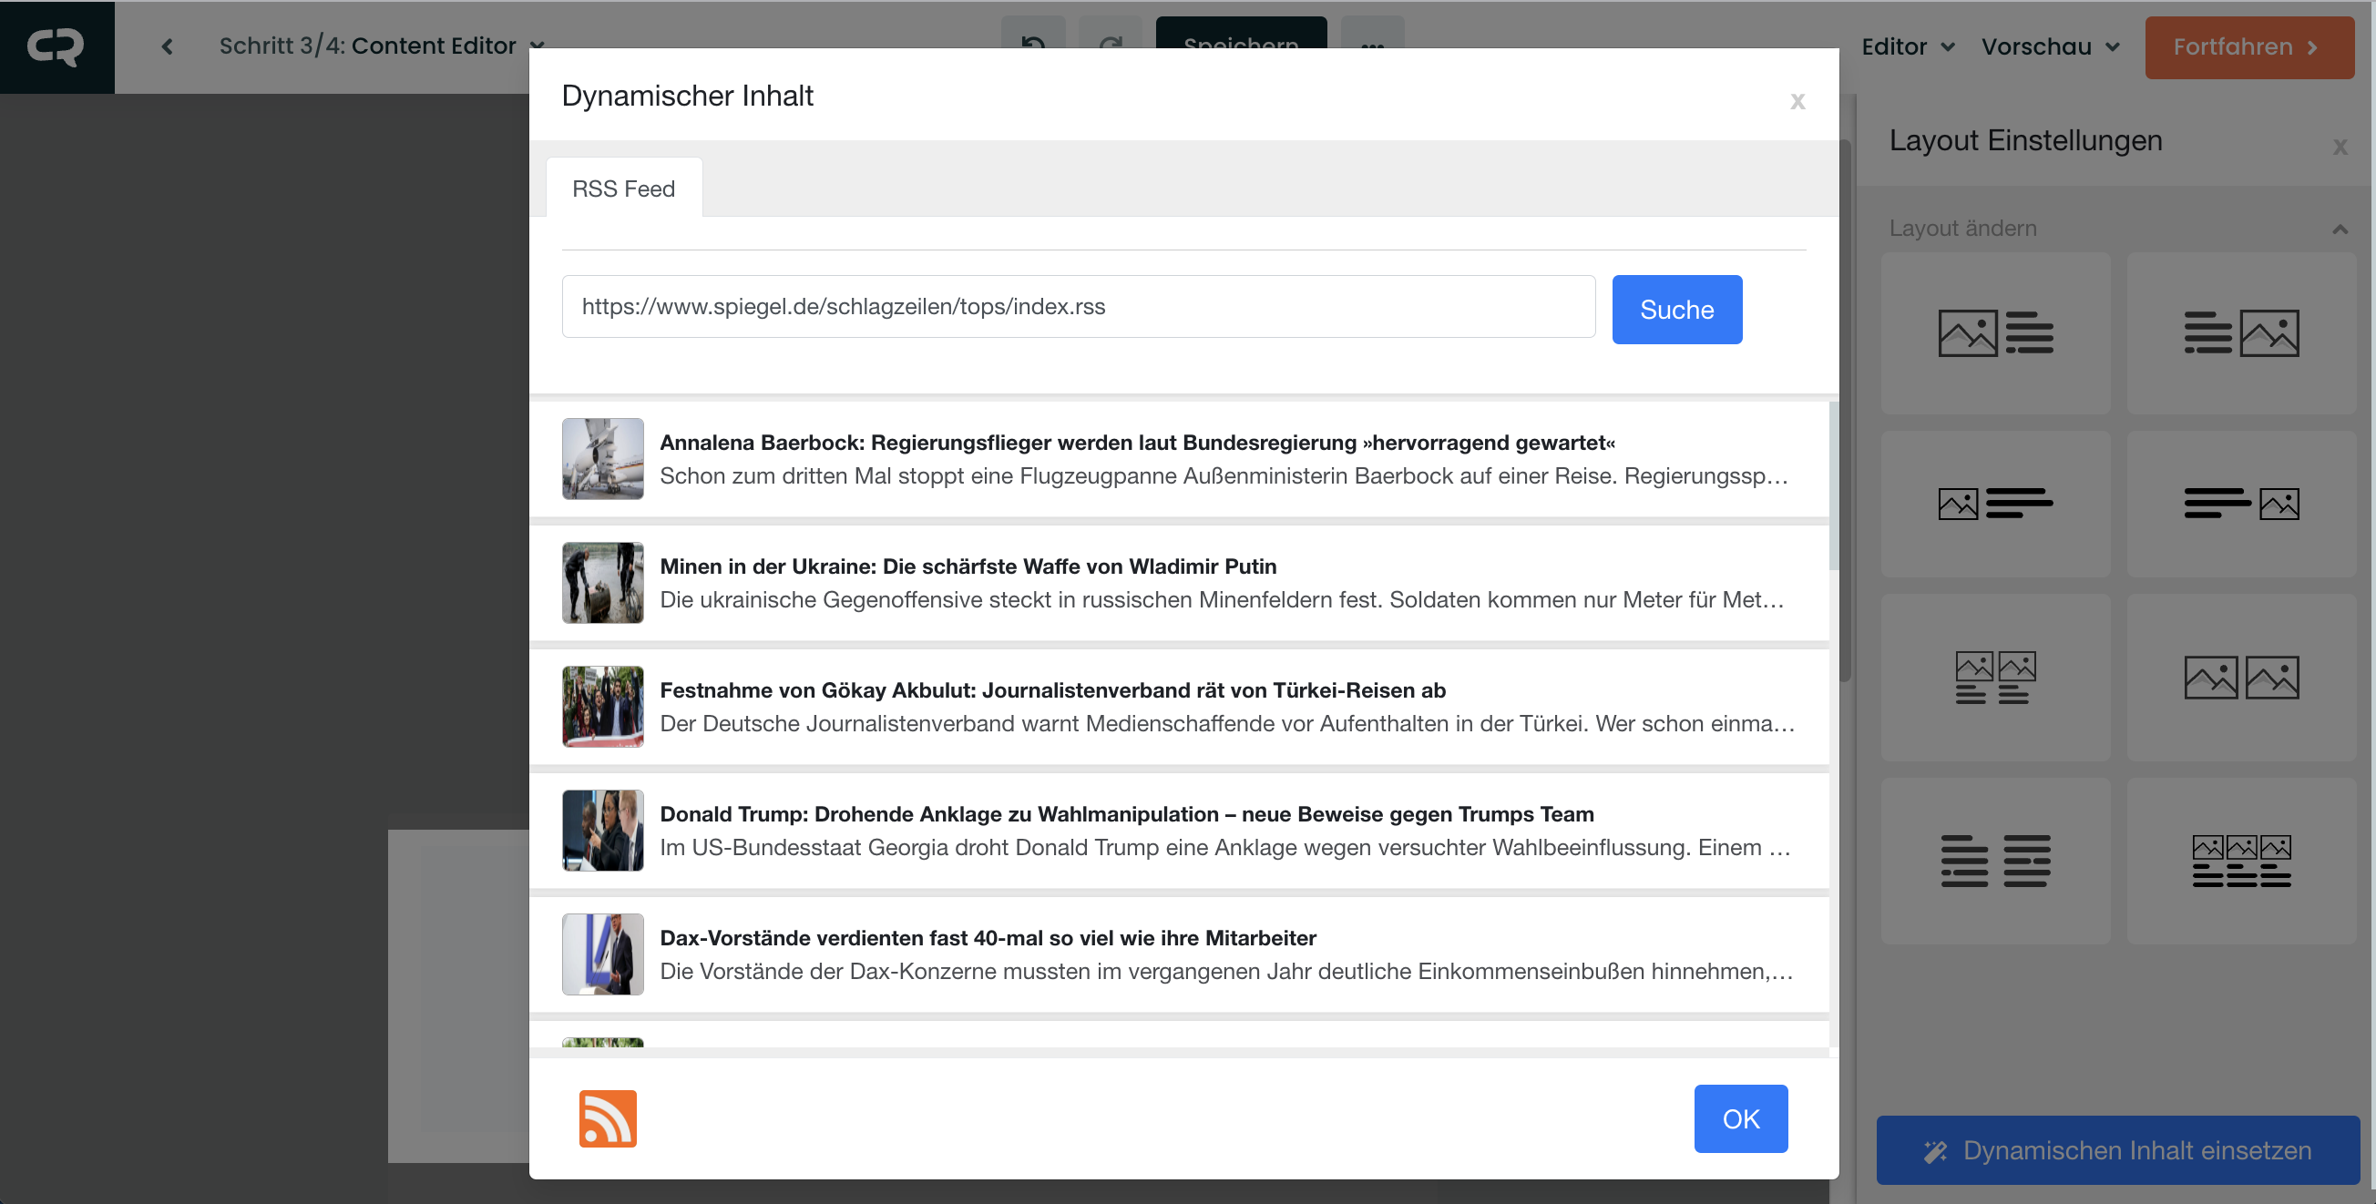Click the Die ukrainische Gegenoffensive description text
The height and width of the screenshot is (1204, 2376).
(1221, 599)
